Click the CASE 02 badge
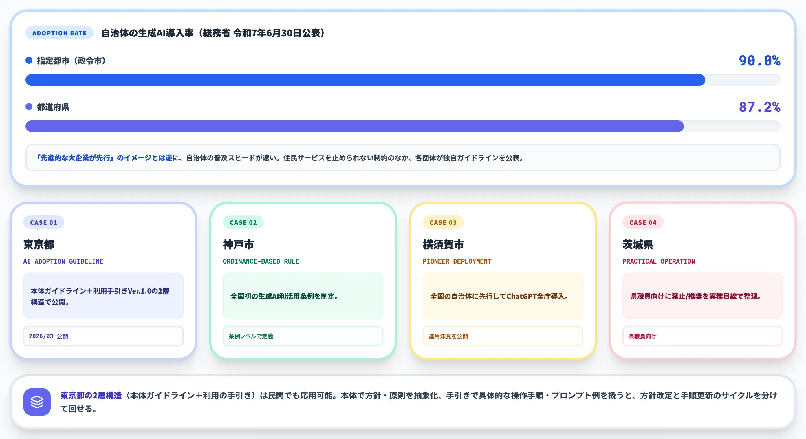 click(x=243, y=222)
